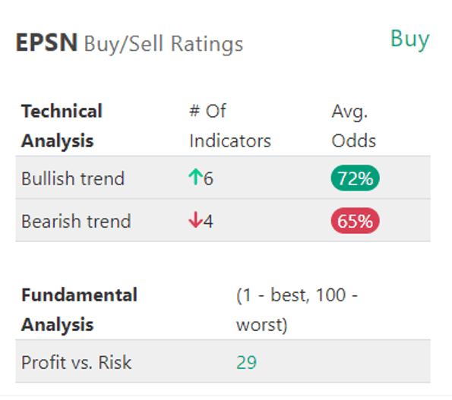Click the # Of Indicators column header
This screenshot has height=400, width=452.
tap(230, 126)
